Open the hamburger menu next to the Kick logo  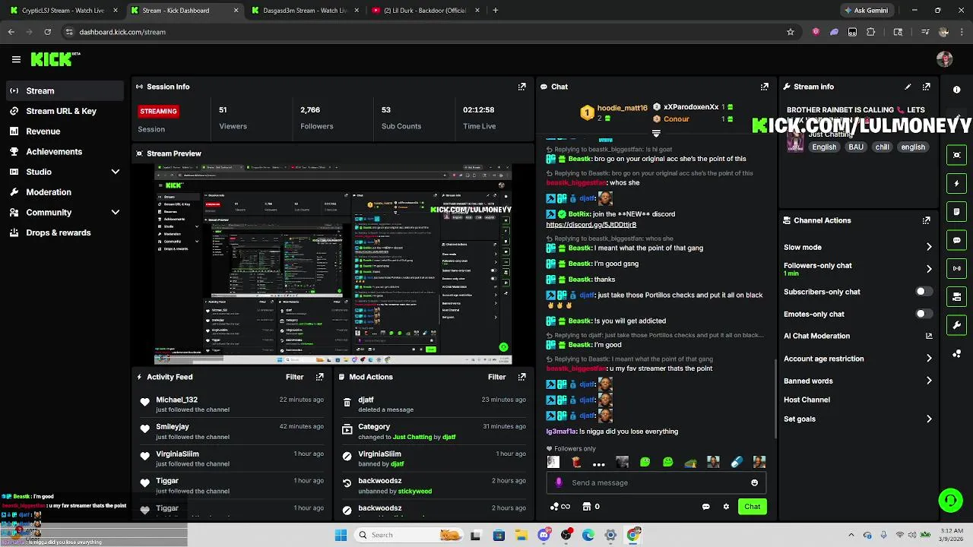(x=16, y=59)
